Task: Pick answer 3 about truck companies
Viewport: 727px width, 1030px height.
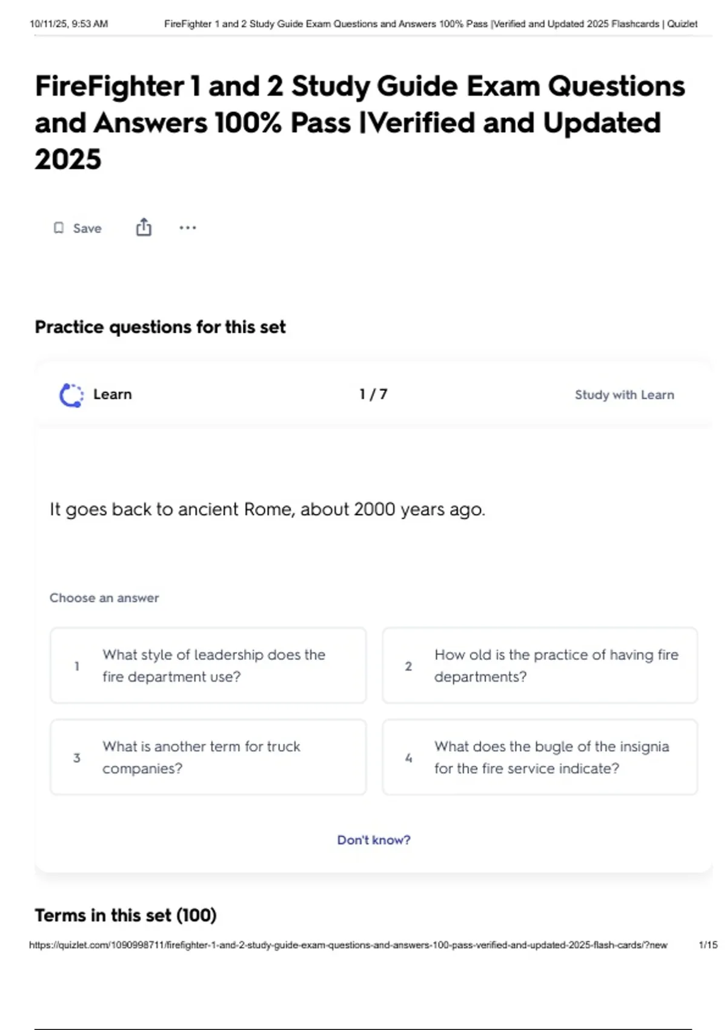Action: (x=208, y=757)
